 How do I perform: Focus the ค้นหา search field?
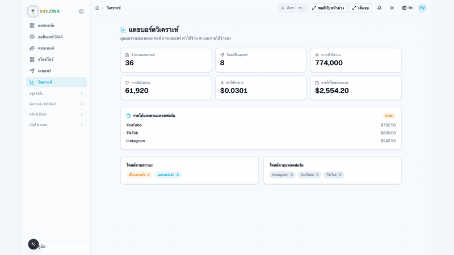click(292, 8)
